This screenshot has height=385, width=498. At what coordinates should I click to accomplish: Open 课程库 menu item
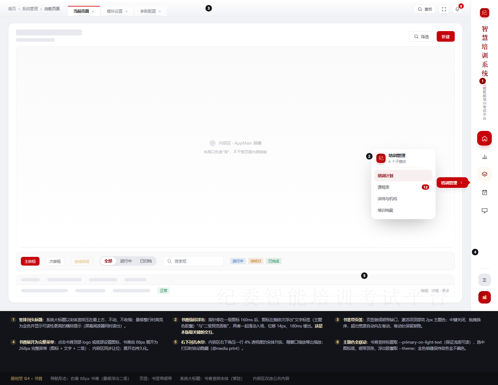pyautogui.click(x=403, y=187)
